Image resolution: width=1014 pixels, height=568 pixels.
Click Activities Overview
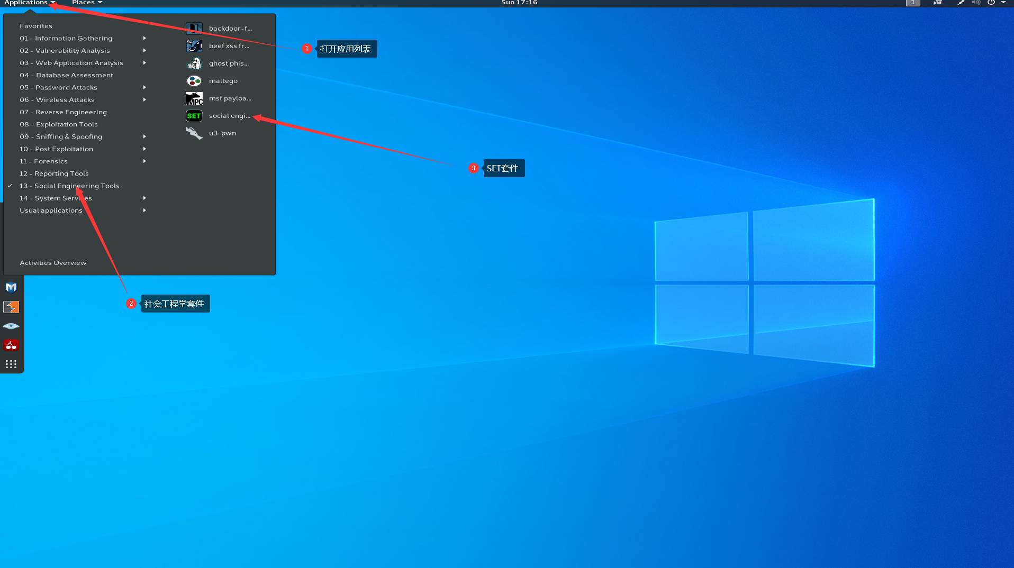[x=53, y=263]
